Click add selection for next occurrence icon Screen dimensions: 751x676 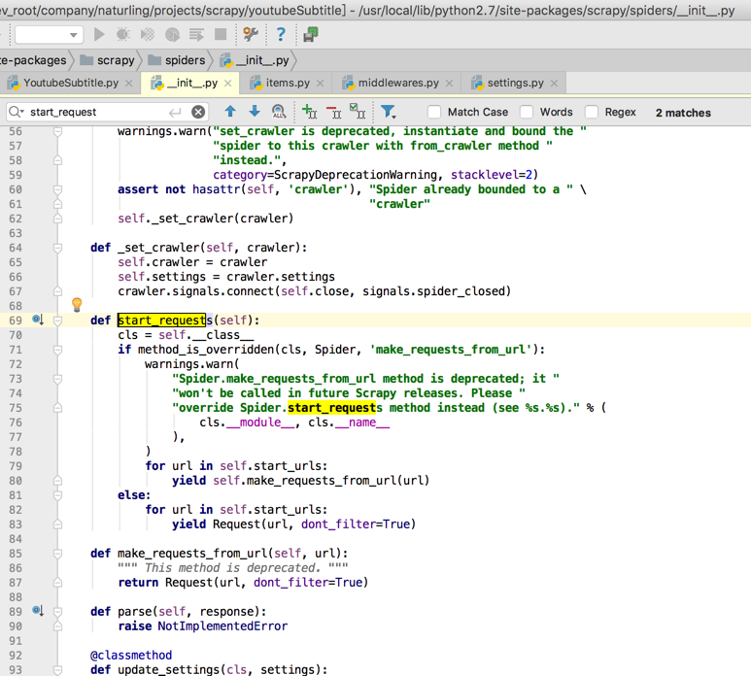(x=309, y=112)
